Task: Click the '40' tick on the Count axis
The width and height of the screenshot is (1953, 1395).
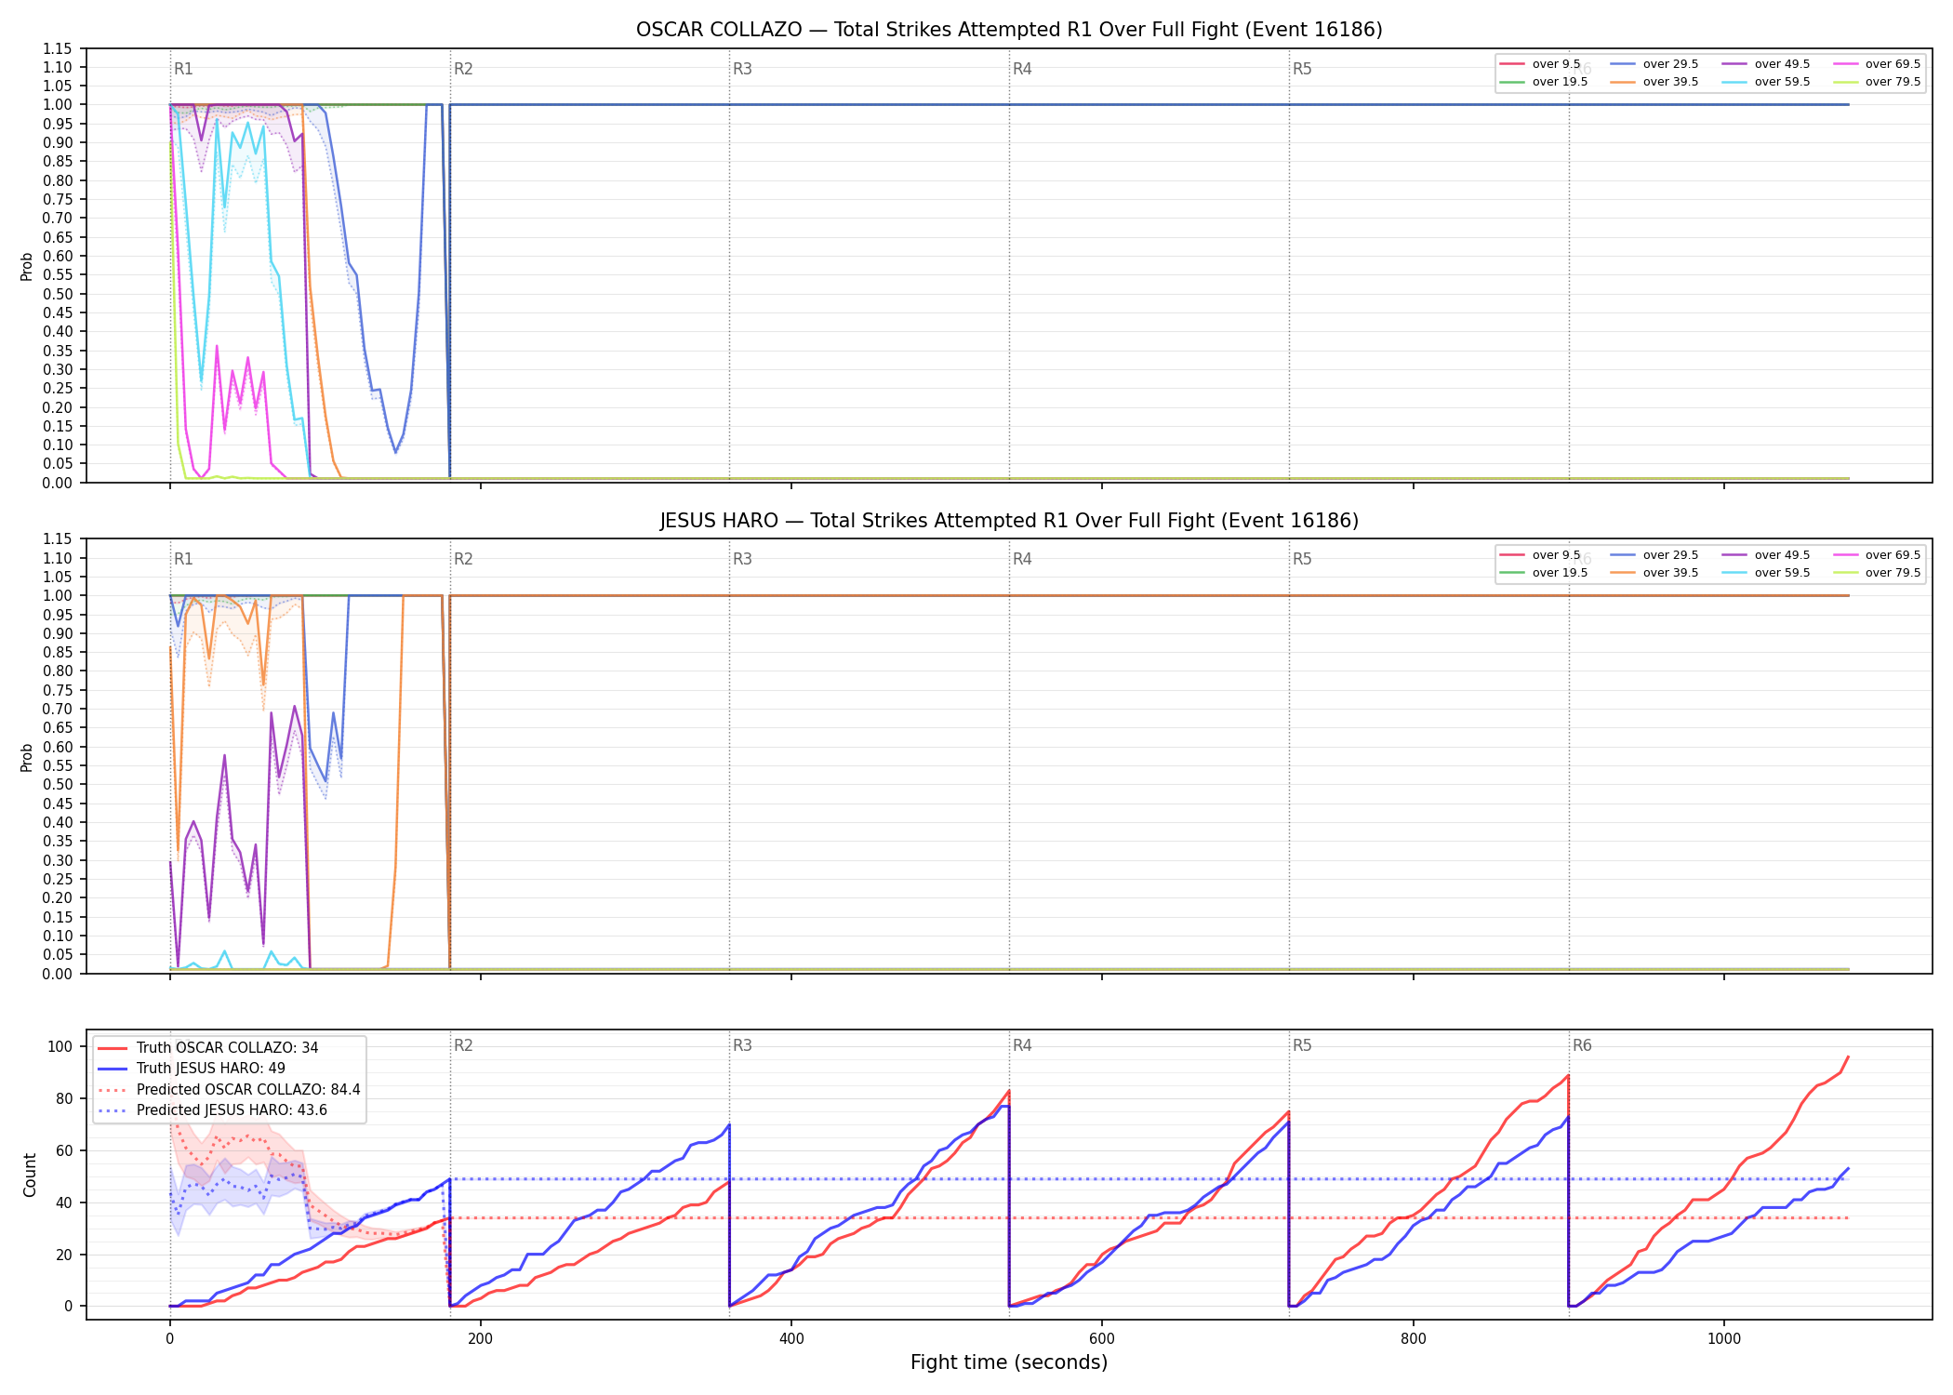Action: (63, 1202)
